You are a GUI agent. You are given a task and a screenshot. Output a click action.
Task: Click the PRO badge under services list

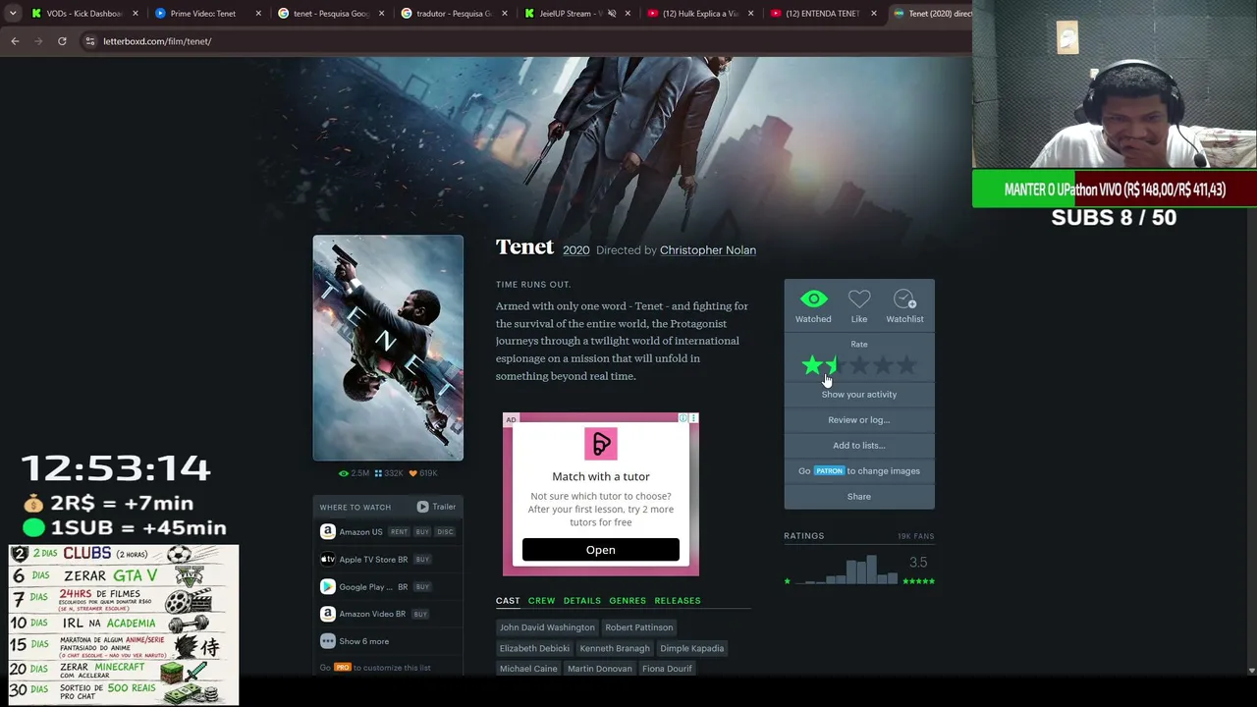pyautogui.click(x=343, y=668)
